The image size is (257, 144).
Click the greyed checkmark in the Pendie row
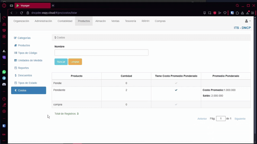(x=176, y=83)
